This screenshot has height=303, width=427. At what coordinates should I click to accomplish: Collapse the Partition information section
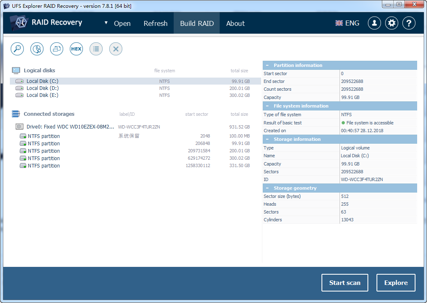(x=267, y=65)
